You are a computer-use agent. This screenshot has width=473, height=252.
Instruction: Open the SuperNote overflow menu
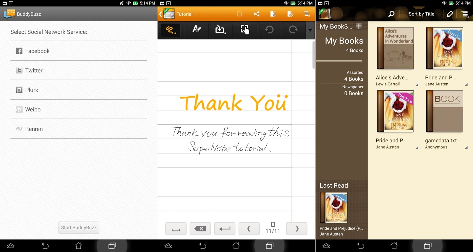pyautogui.click(x=307, y=14)
